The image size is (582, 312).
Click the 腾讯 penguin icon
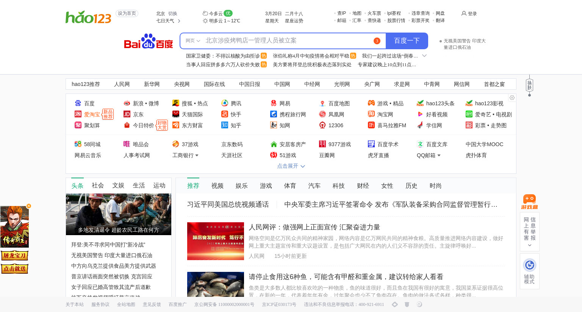coord(225,103)
